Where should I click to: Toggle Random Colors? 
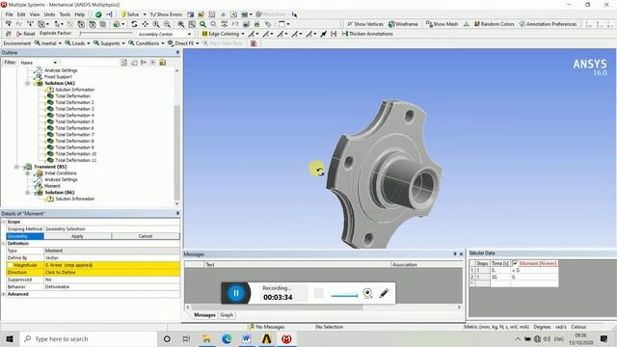pos(495,24)
